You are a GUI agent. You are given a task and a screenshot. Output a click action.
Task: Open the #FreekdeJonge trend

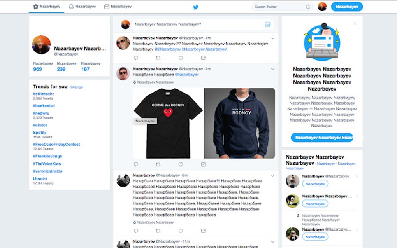47,156
